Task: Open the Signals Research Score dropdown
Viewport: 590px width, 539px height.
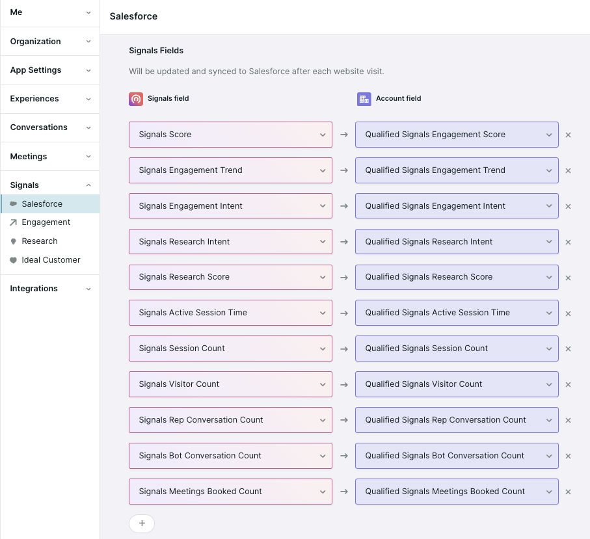Action: pyautogui.click(x=230, y=277)
